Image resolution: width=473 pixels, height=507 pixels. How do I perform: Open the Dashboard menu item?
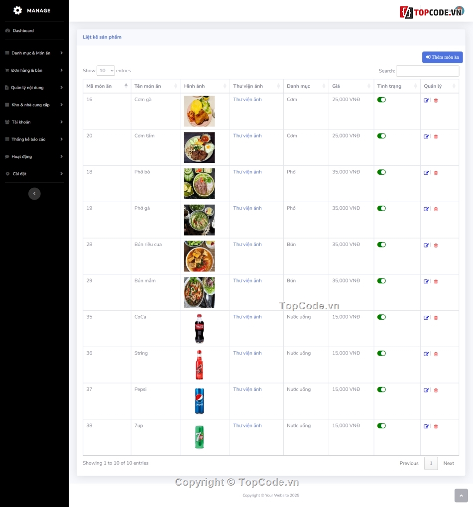click(x=23, y=30)
